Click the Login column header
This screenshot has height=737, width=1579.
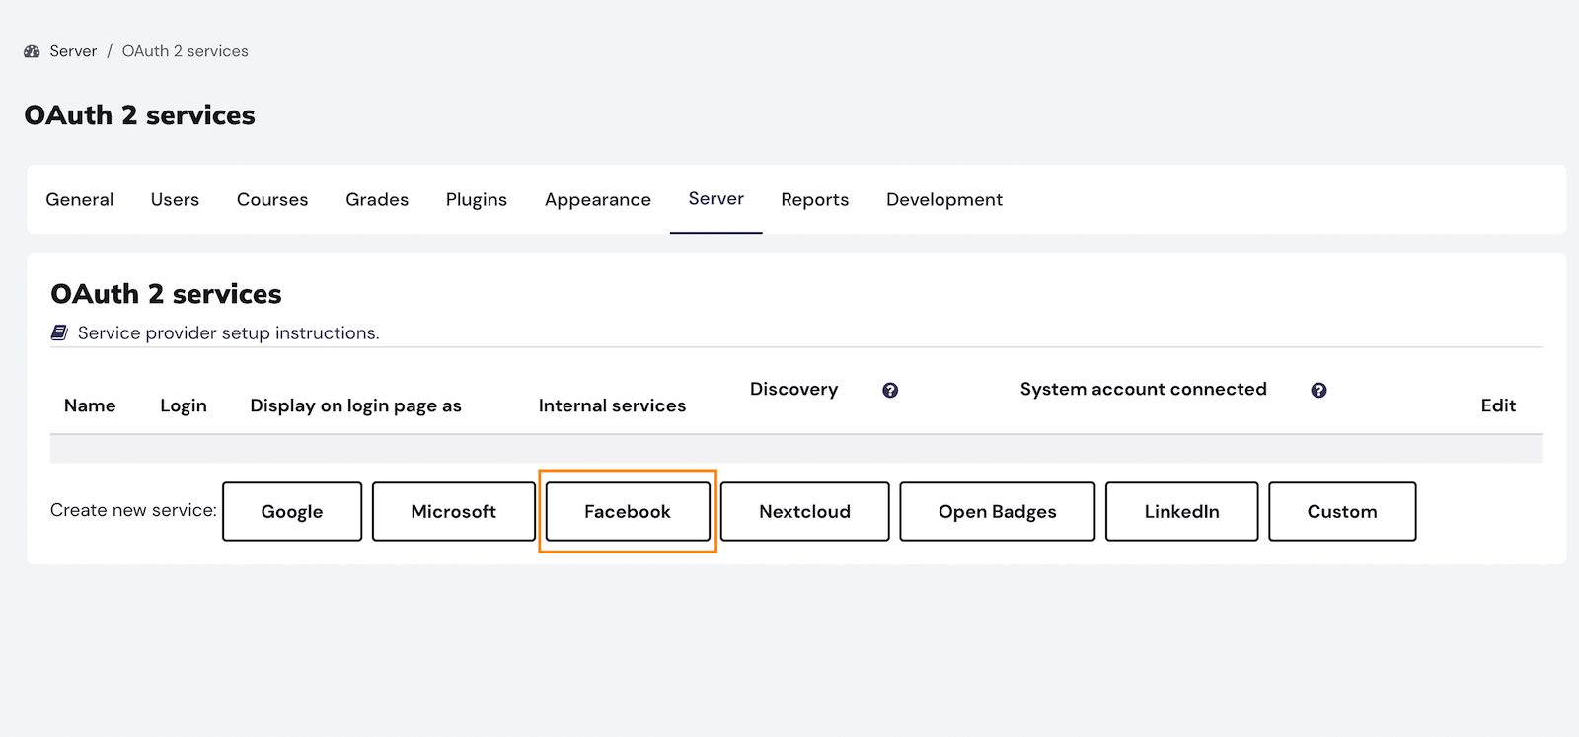184,405
